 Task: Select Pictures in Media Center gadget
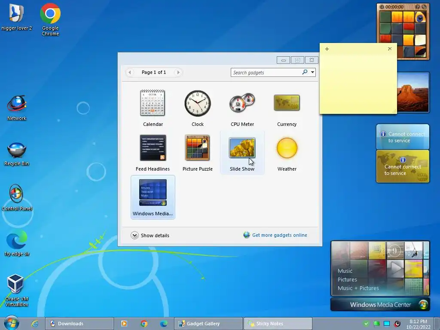[x=347, y=279]
